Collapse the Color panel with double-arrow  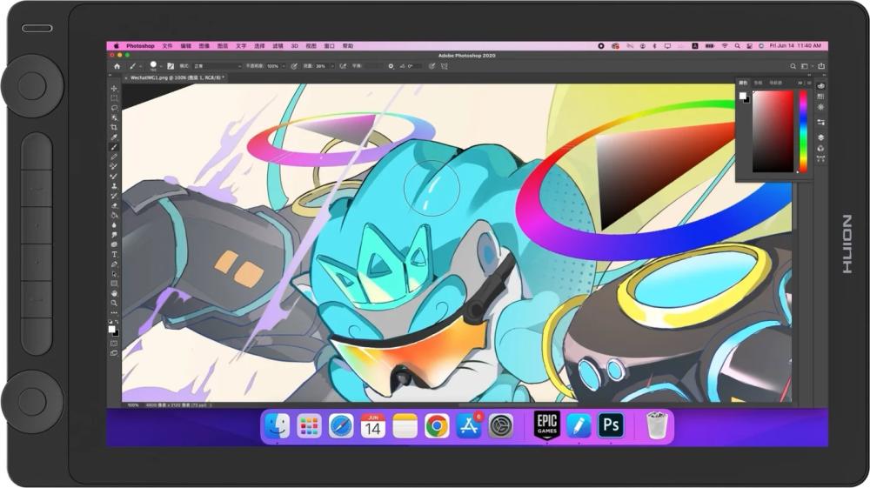click(x=800, y=84)
